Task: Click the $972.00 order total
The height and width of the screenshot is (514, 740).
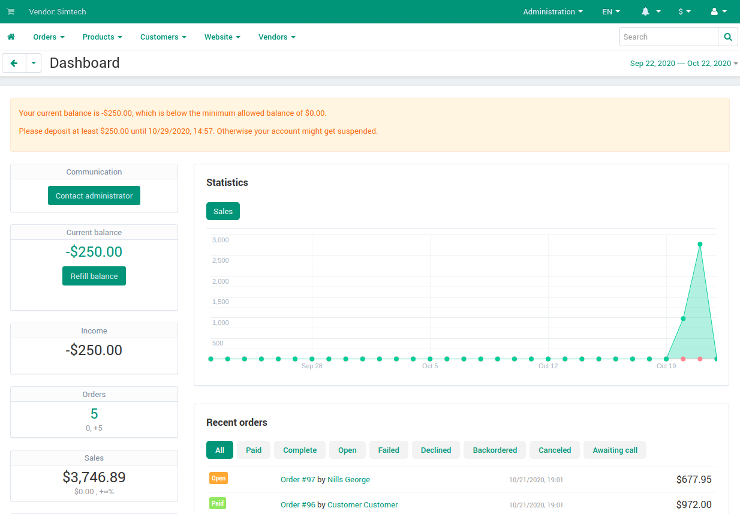Action: pyautogui.click(x=694, y=505)
